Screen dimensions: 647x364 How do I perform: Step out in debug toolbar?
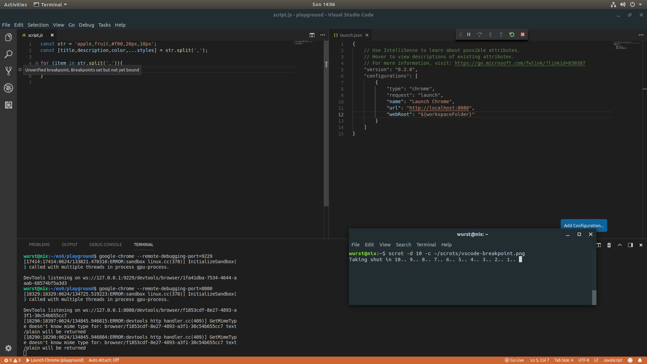coord(501,34)
